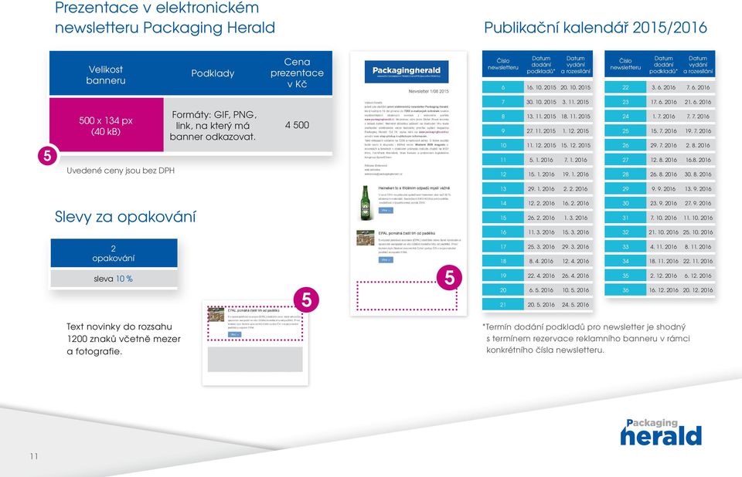Click the dotted banner placeholder in newsletter preview
742x477 pixels.
[x=407, y=296]
